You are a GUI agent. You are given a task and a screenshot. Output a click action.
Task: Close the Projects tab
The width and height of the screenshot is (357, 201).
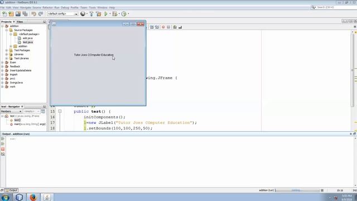tap(13, 22)
